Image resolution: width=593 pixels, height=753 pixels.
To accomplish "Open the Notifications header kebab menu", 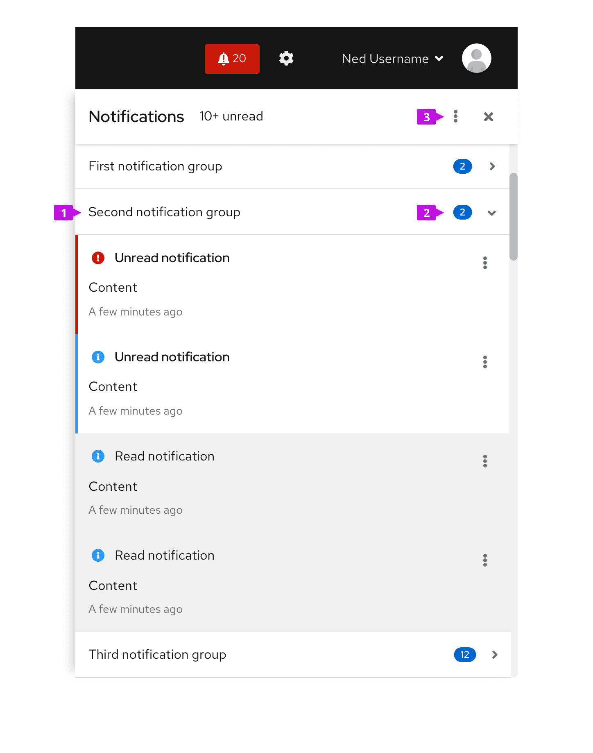I will [455, 117].
